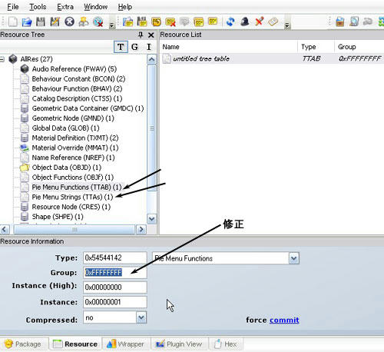
Task: Click the red pin toolbar icon
Action: coord(259,22)
